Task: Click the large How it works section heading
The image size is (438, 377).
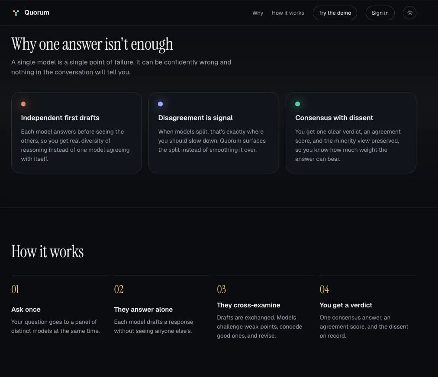Action: pos(48,252)
